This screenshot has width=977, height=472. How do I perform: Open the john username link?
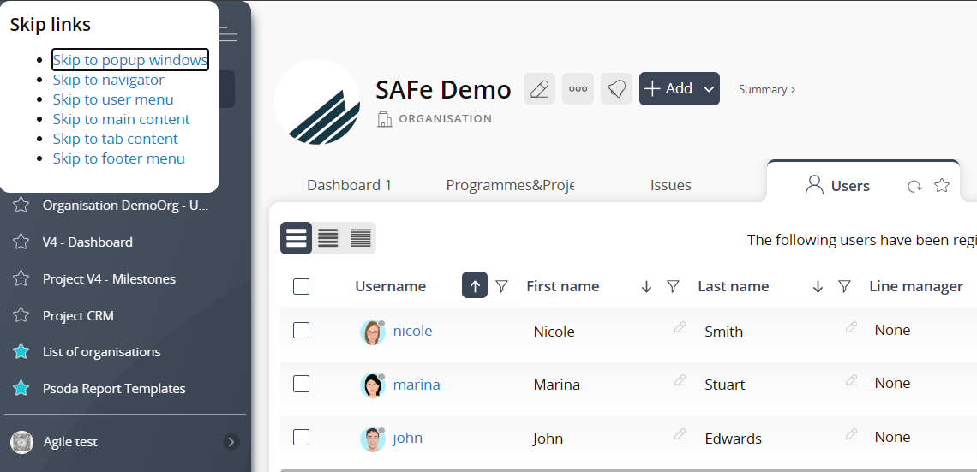(x=407, y=438)
